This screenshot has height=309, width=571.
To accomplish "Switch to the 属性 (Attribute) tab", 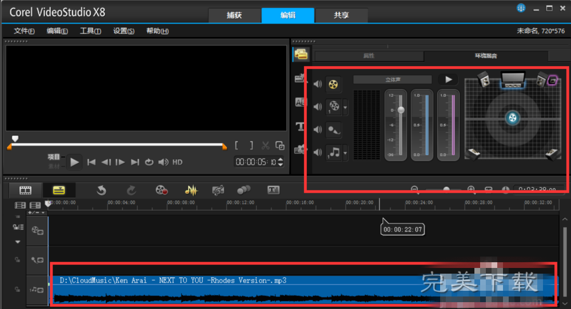I will click(x=369, y=55).
